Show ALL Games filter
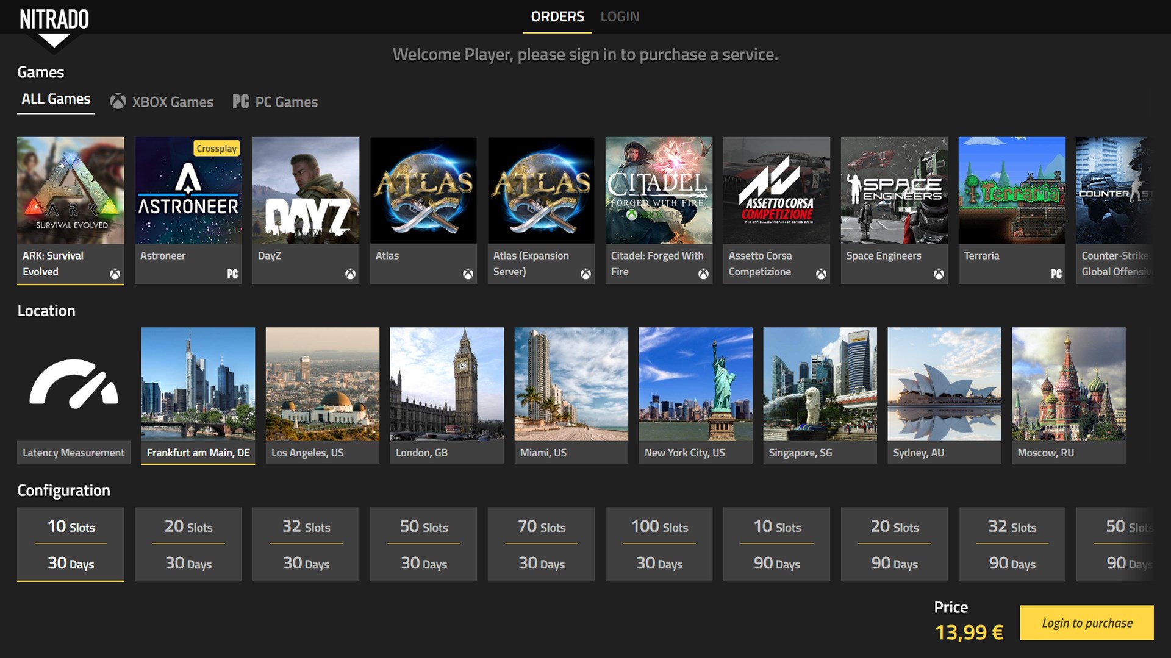 tap(56, 99)
